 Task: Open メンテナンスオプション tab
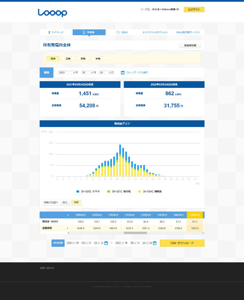pos(155,32)
